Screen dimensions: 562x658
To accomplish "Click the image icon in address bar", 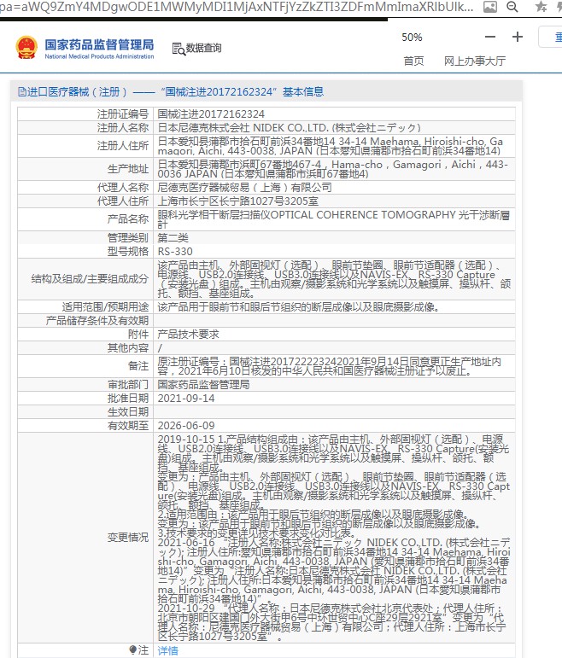I will tap(489, 7).
